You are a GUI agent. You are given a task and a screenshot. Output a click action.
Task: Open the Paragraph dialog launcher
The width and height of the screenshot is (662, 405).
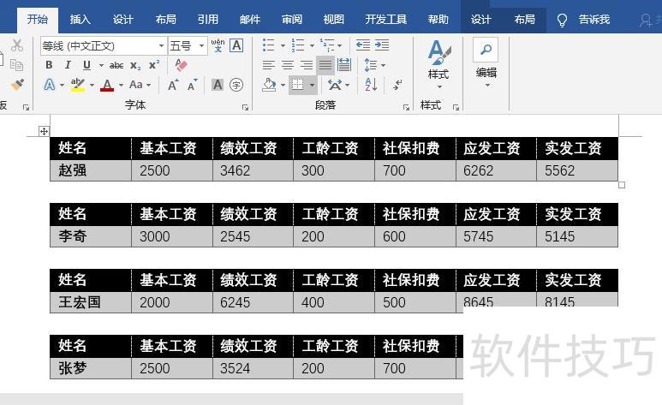coord(406,108)
